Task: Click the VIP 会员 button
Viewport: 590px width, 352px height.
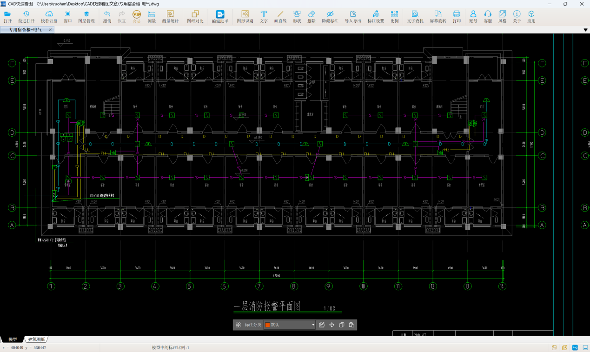Action: [x=137, y=17]
